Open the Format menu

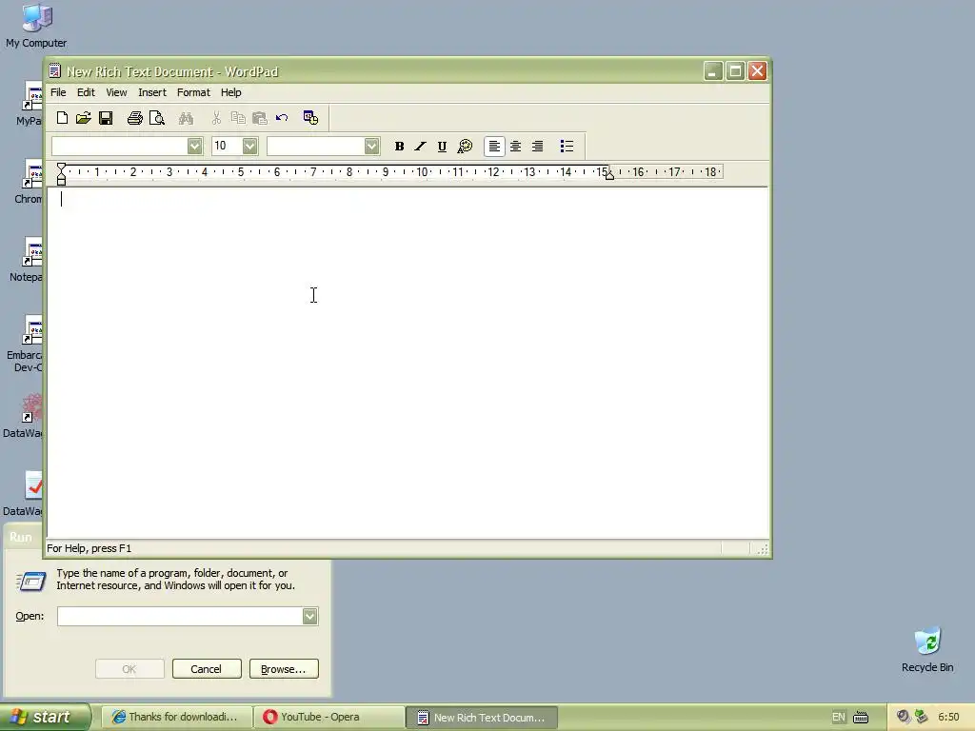pyautogui.click(x=193, y=92)
